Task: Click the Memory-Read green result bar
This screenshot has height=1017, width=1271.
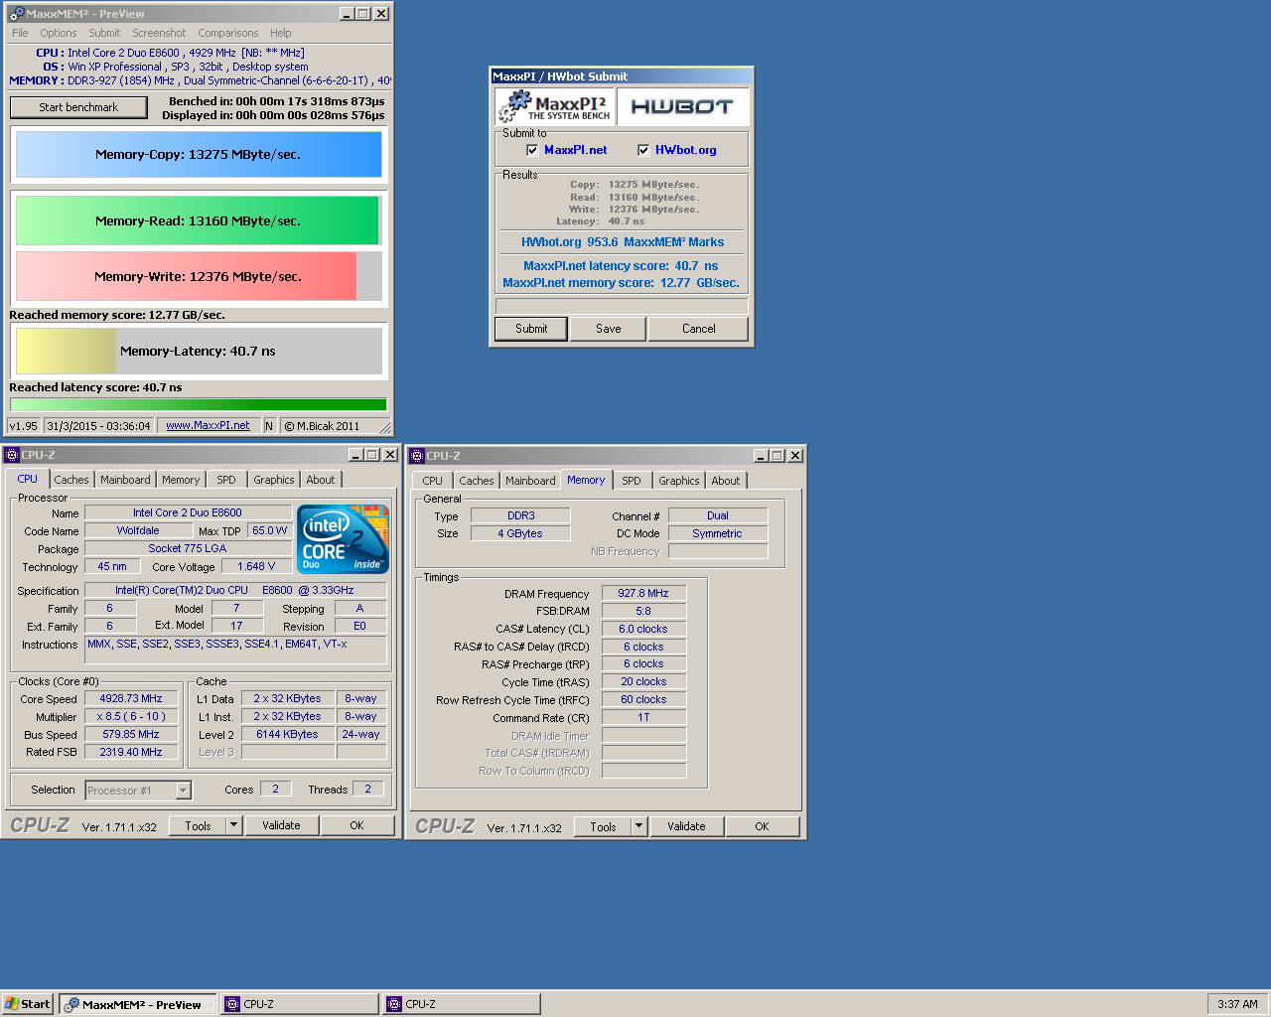Action: pyautogui.click(x=197, y=220)
